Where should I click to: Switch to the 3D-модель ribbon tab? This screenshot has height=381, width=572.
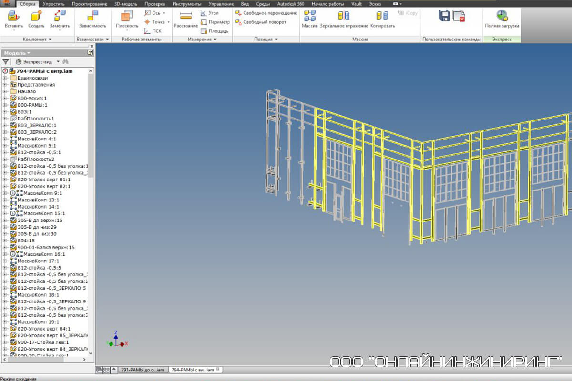coord(125,3)
